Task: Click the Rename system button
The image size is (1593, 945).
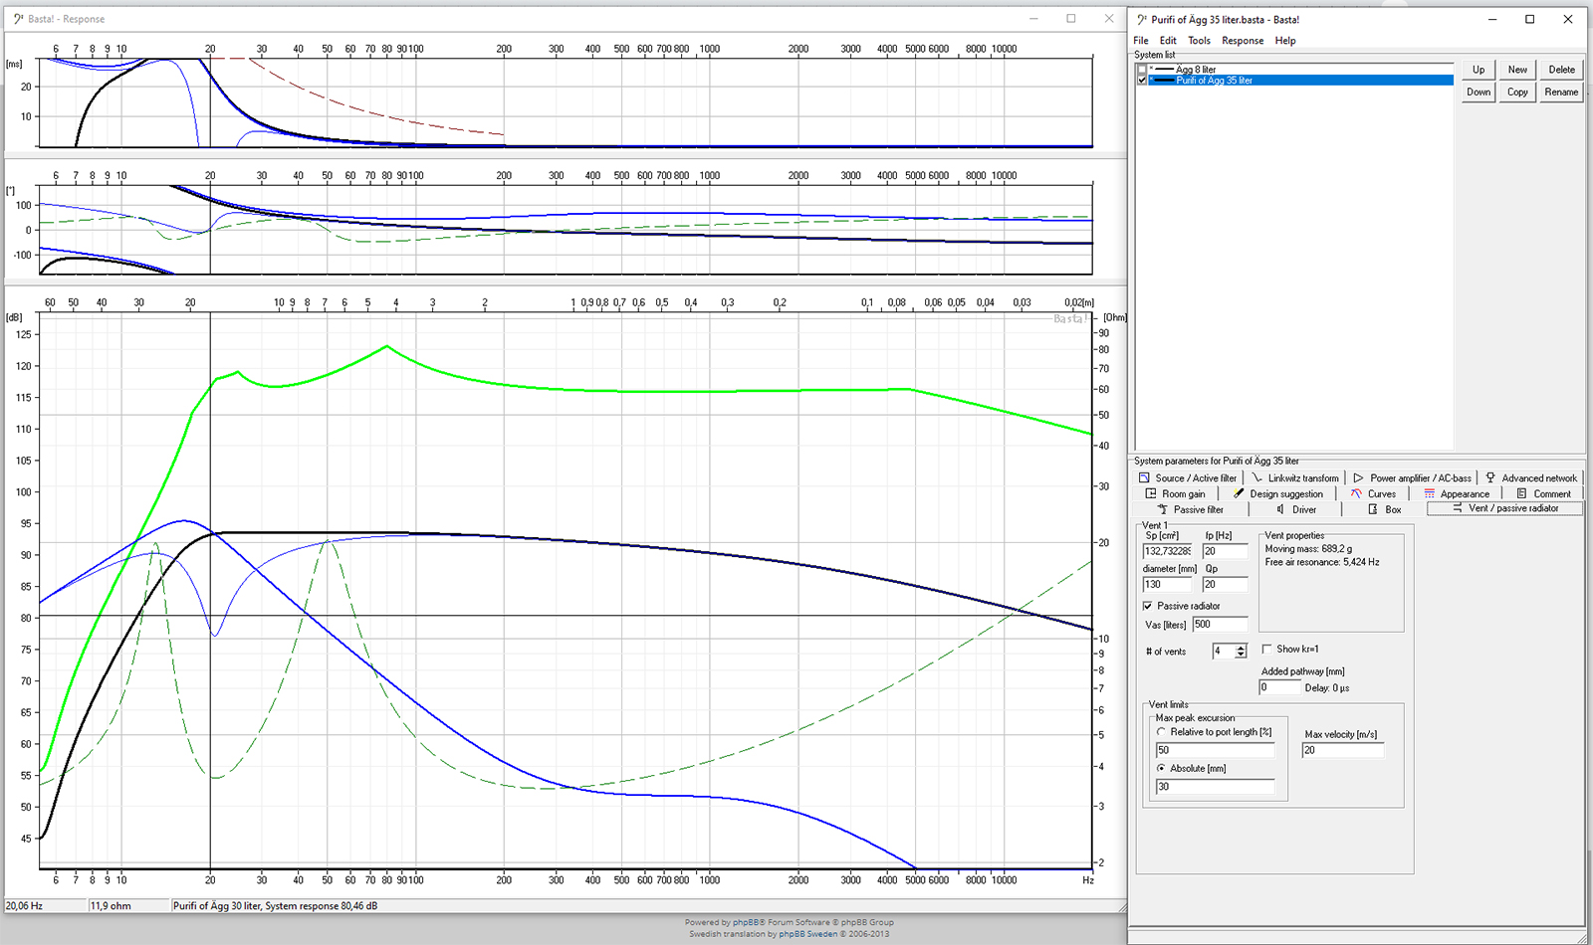Action: 1561,92
